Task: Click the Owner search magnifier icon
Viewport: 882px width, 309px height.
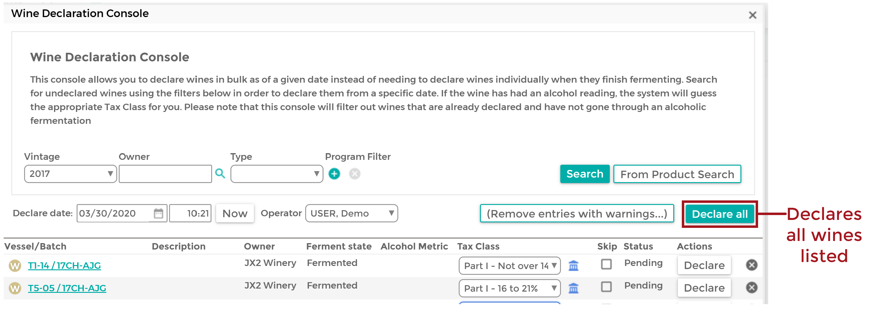Action: tap(220, 174)
